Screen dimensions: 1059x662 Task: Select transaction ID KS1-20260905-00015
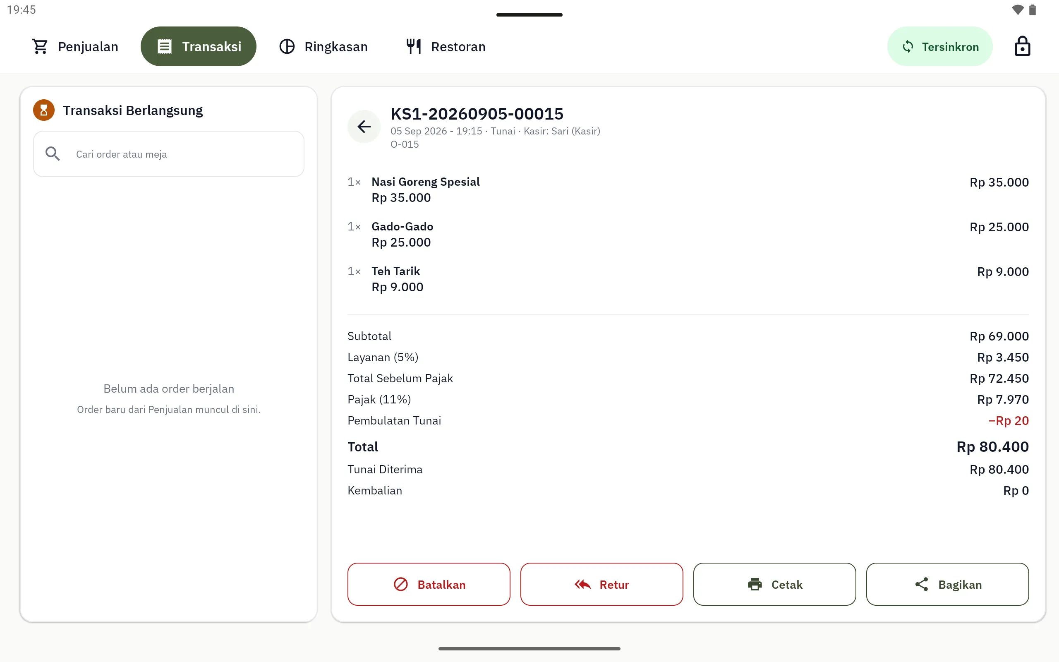[477, 114]
